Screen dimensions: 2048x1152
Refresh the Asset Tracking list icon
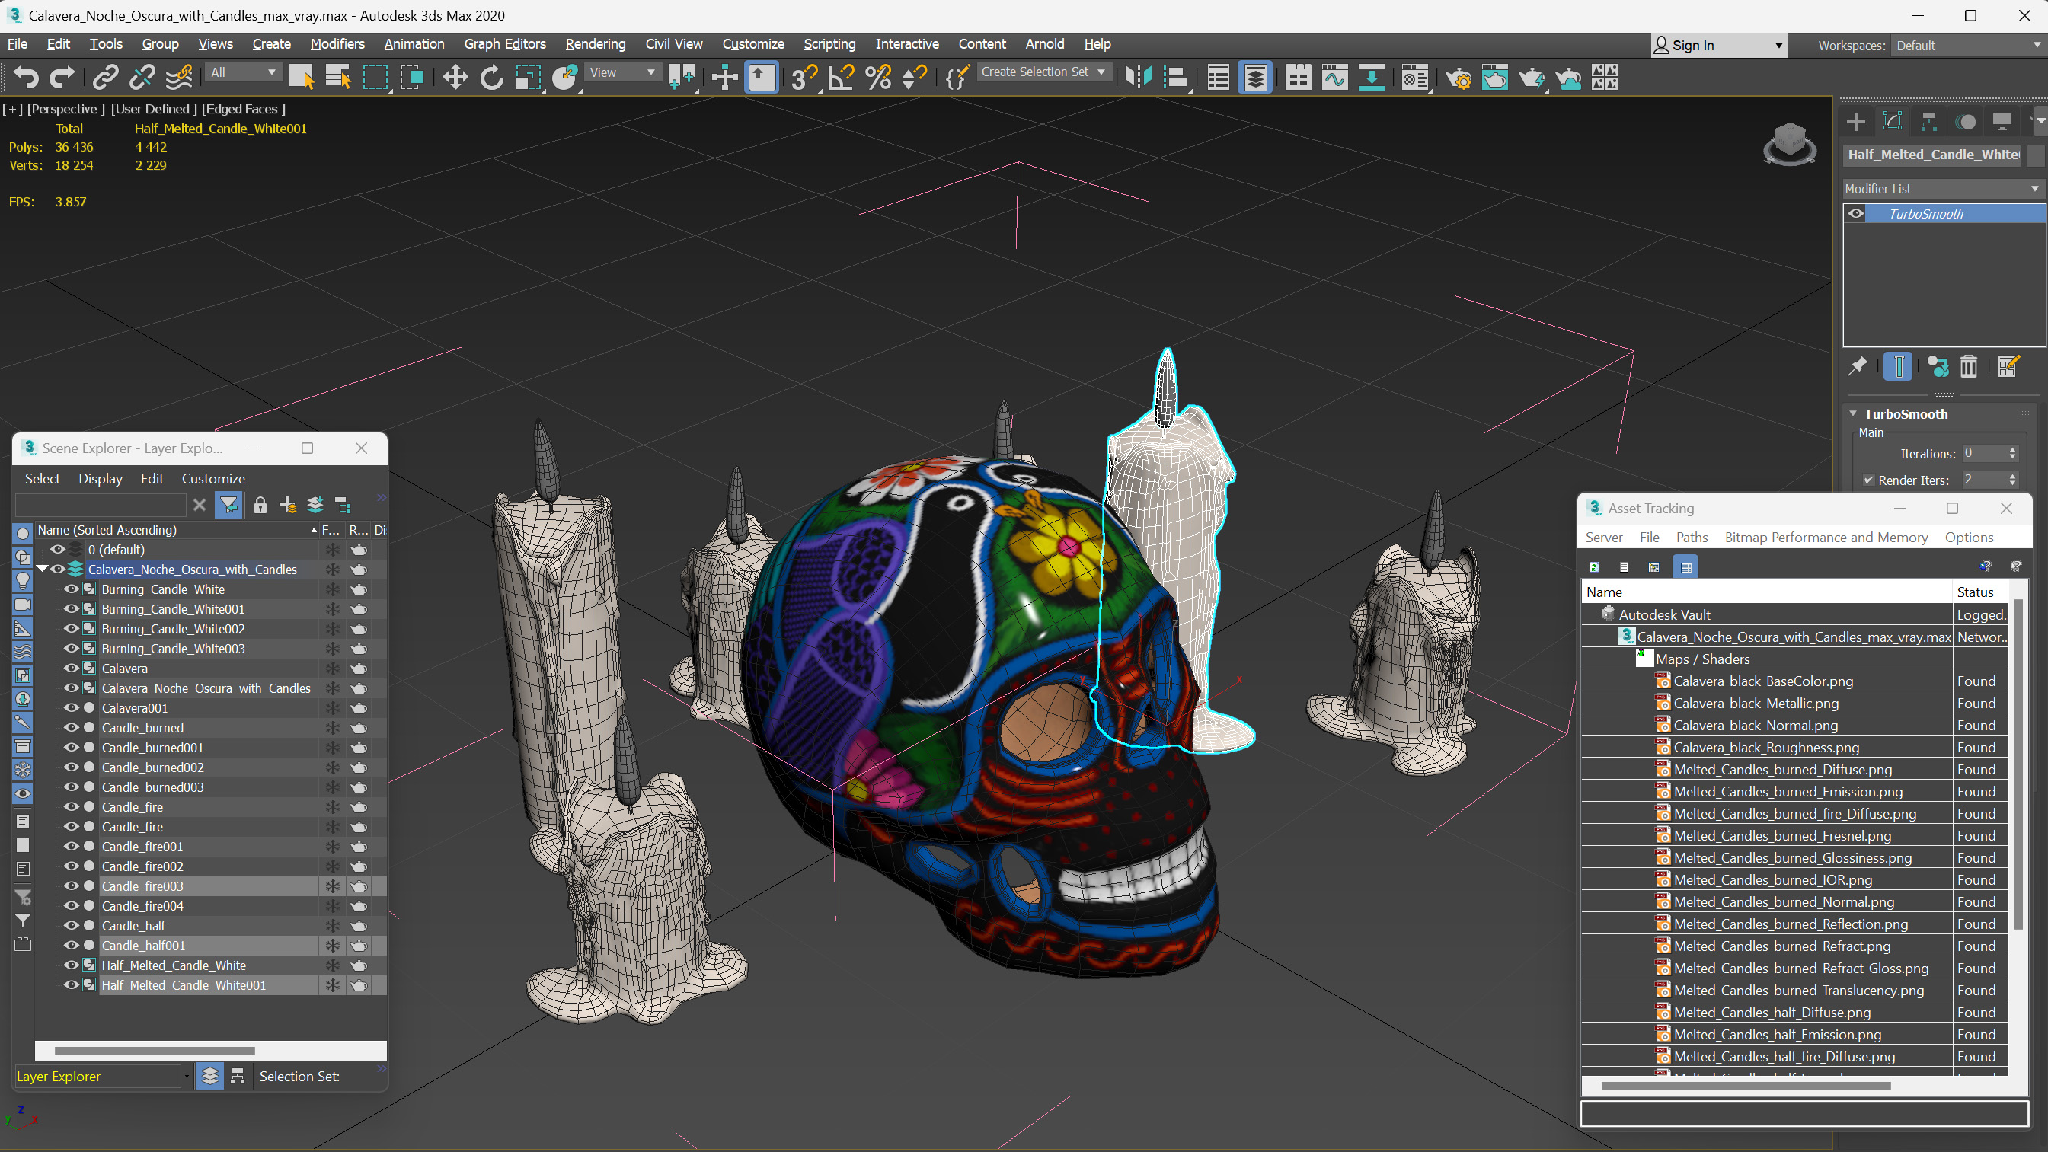pyautogui.click(x=1594, y=566)
